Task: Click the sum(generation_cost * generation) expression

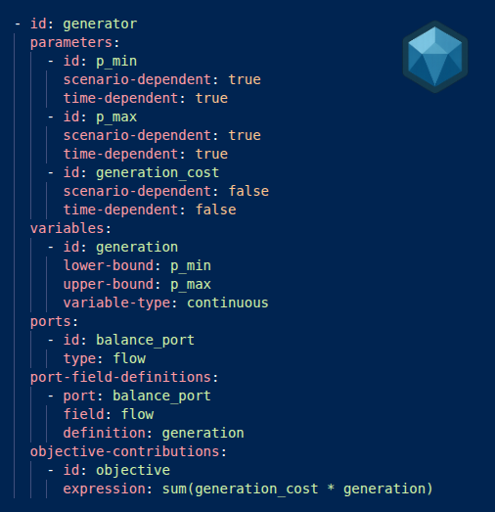Action: [x=297, y=489]
